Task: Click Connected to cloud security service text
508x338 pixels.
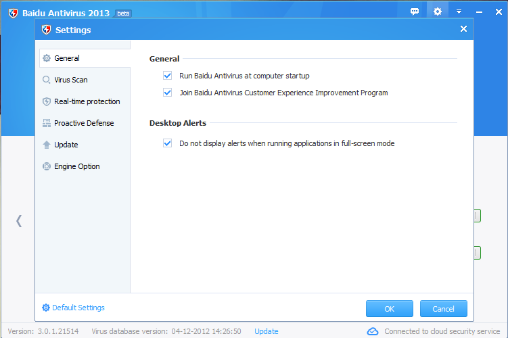Action: (442, 331)
